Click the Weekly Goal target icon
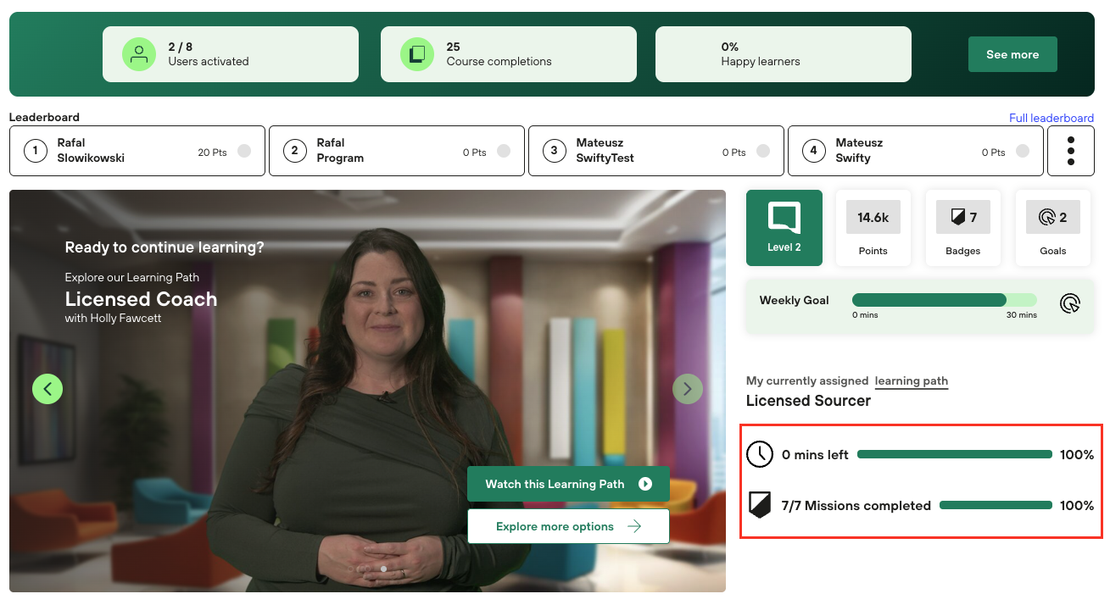 pos(1070,303)
